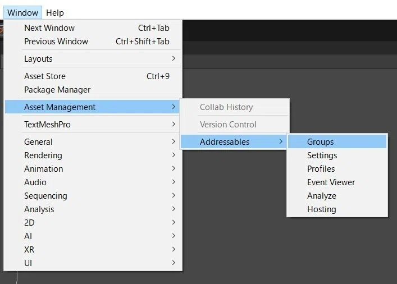The image size is (397, 284).
Task: Click the Ctrl+9 shortcut label
Action: (x=158, y=76)
